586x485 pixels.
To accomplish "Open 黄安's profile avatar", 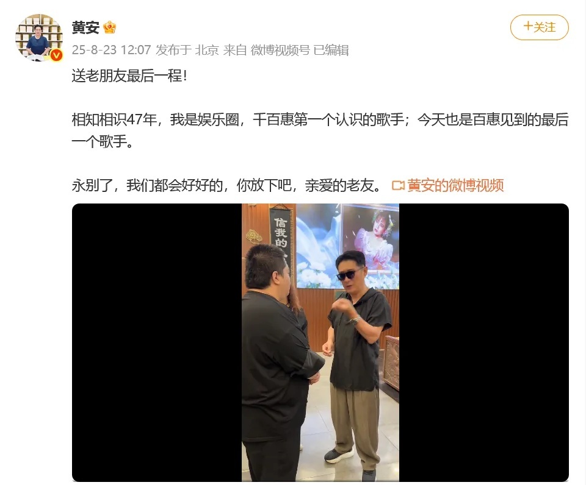I will pyautogui.click(x=39, y=38).
